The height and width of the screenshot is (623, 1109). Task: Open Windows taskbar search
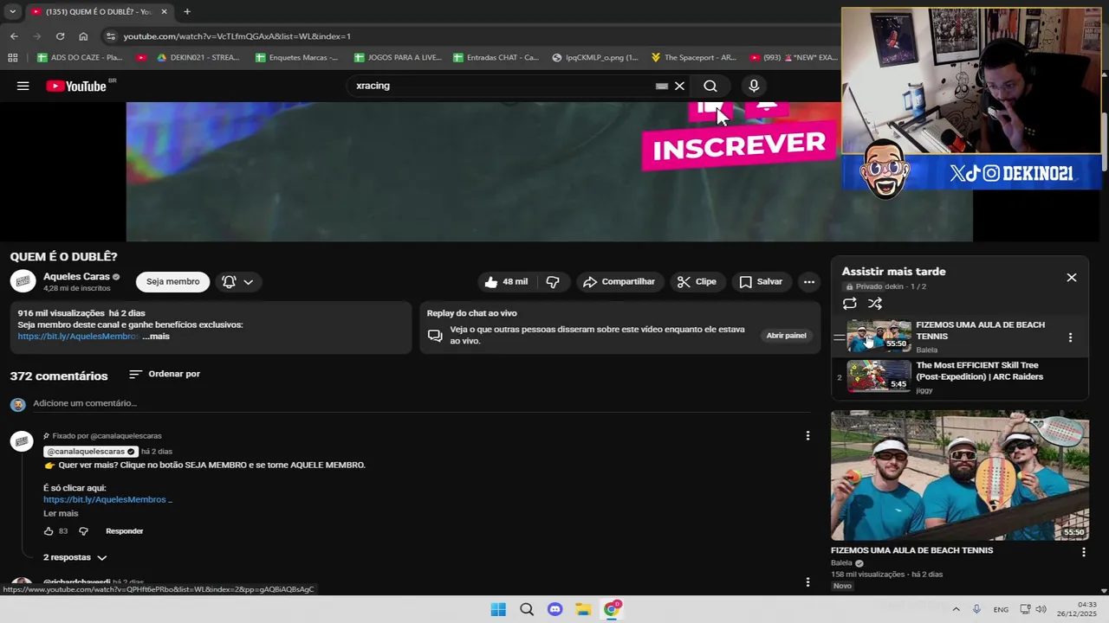527,609
